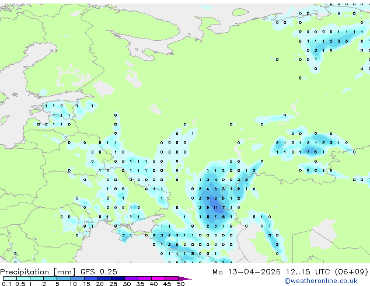The height and width of the screenshot is (286, 370).
Task: Select the 45–50 mm legend color swatch
Action: pos(172,278)
